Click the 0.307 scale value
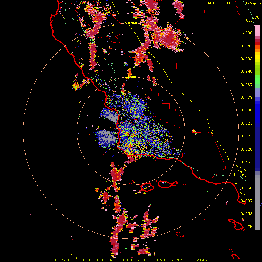Screen dimensions: 262x262 [247, 201]
